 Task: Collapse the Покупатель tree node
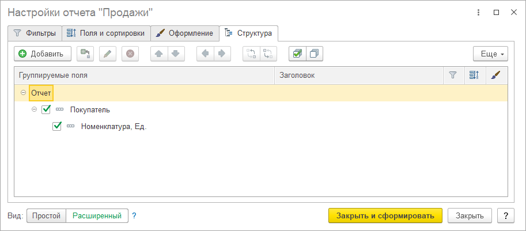(x=35, y=109)
